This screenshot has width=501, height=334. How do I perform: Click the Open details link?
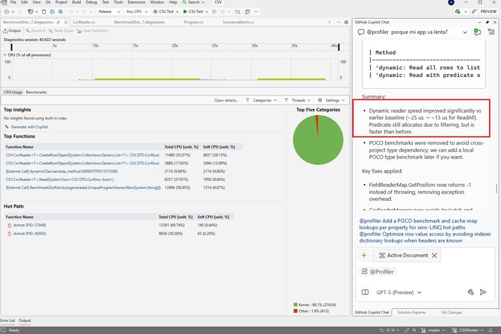click(226, 100)
